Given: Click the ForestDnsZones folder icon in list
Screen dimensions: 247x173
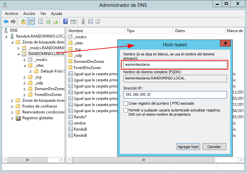Looking at the screenshot, I should [70, 68].
